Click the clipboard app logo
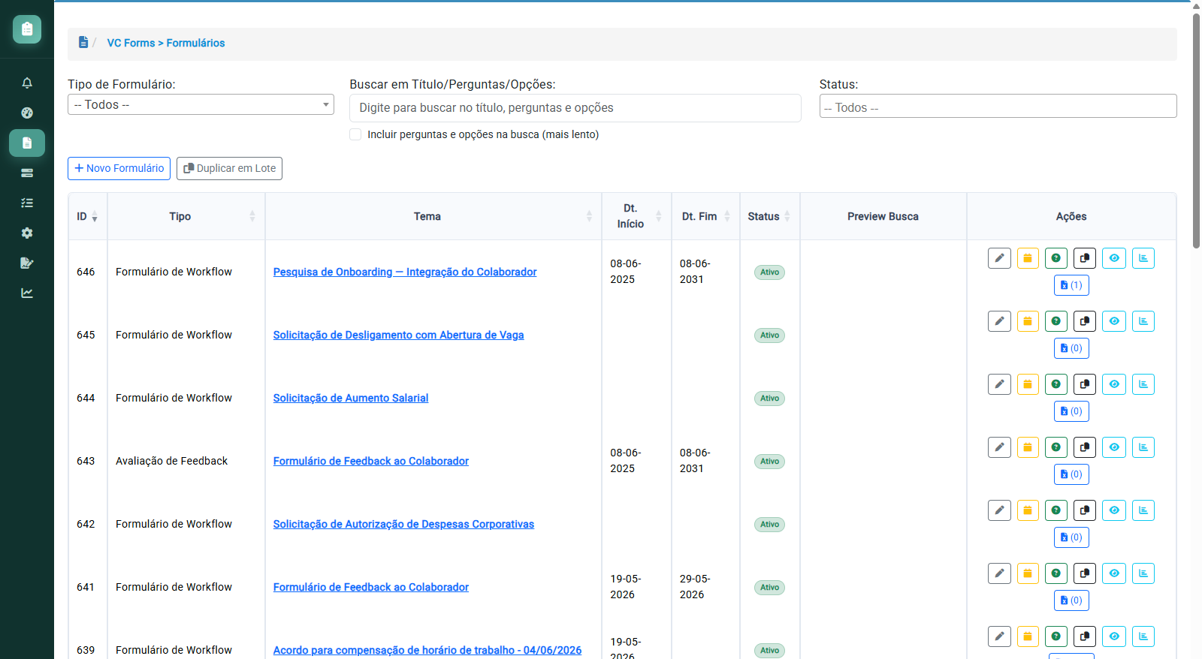1202x659 pixels. coord(27,29)
